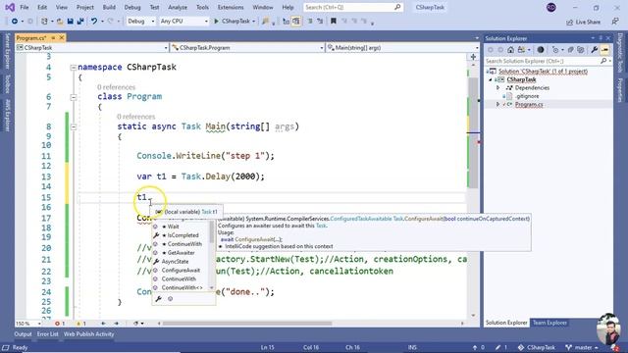Expand the Dependencies node in Solution Explorer
Image resolution: width=628 pixels, height=353 pixels.
pos(497,87)
